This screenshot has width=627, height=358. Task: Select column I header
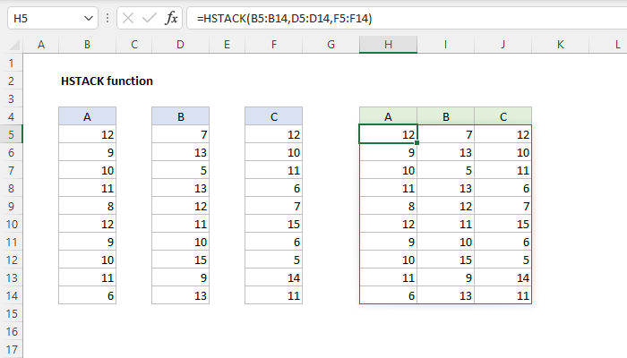445,45
